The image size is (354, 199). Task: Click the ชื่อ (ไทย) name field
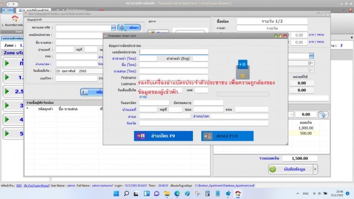[174, 65]
